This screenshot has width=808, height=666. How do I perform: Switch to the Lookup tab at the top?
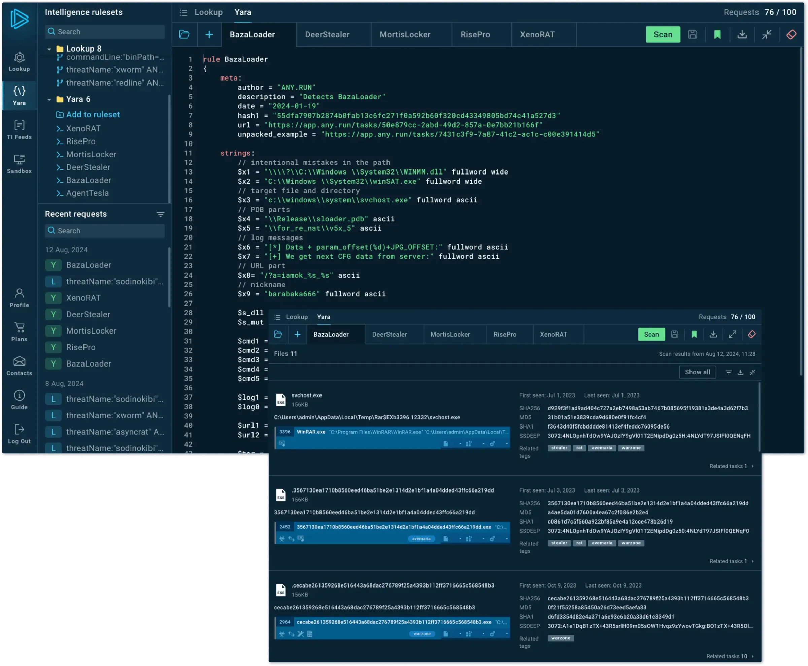coord(208,12)
